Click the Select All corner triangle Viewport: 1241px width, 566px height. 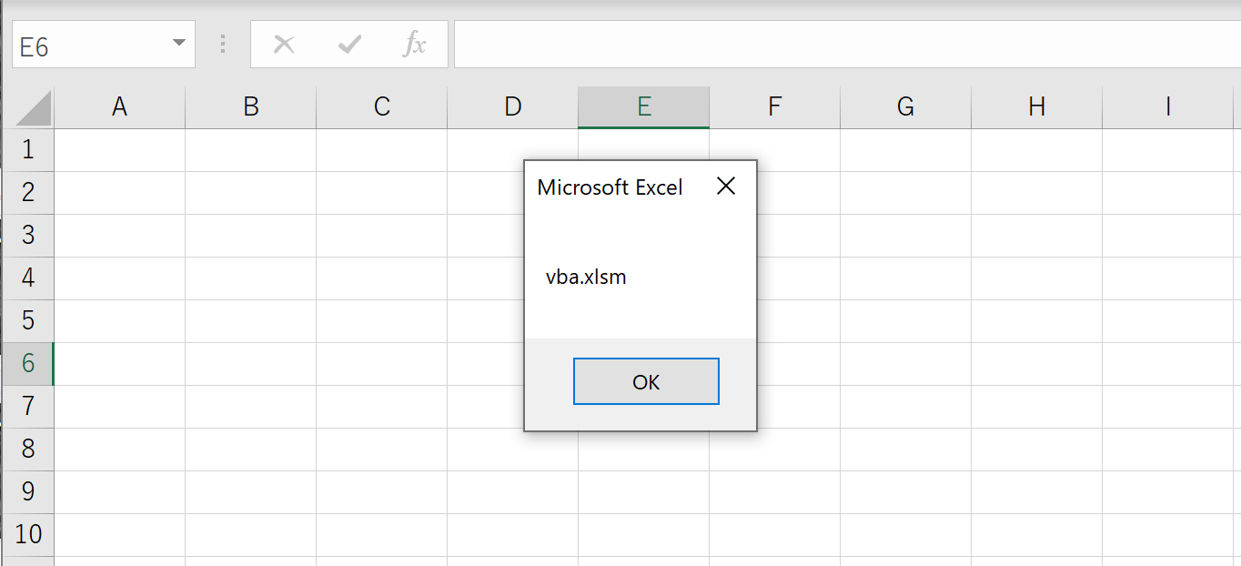click(34, 108)
